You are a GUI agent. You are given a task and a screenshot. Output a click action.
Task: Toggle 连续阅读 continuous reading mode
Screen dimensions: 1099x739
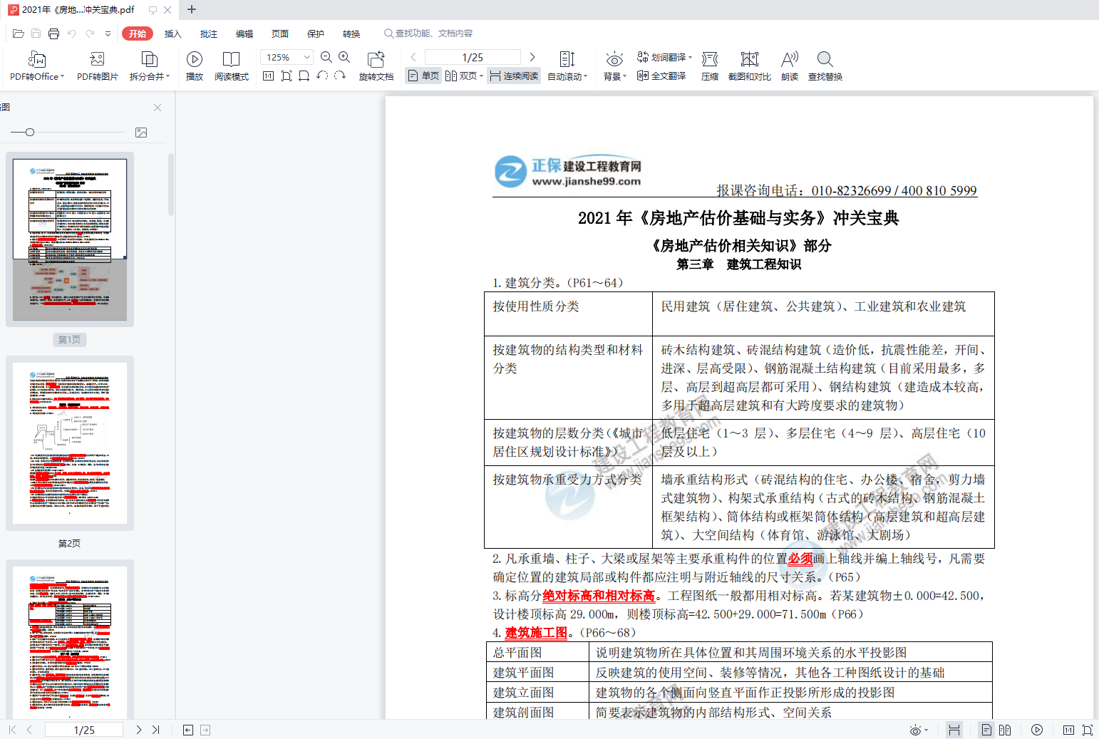(513, 75)
